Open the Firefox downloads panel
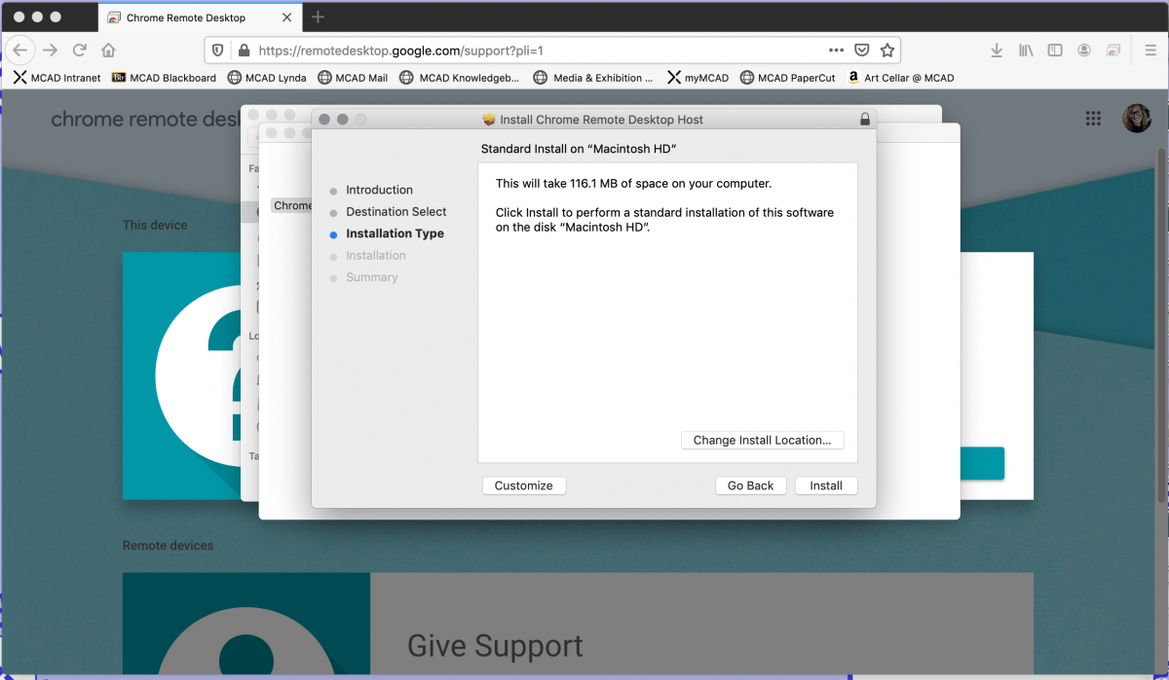This screenshot has width=1169, height=680. [x=997, y=51]
